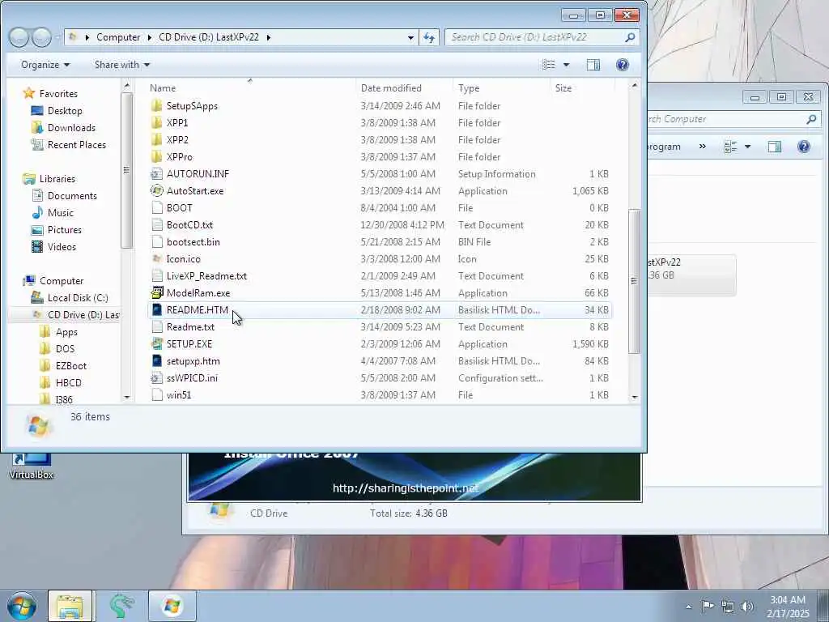Click the file list vertical scrollbar
This screenshot has height=622, width=829.
point(635,281)
